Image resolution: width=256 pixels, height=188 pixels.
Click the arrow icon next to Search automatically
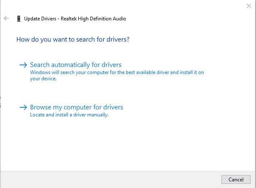click(23, 65)
